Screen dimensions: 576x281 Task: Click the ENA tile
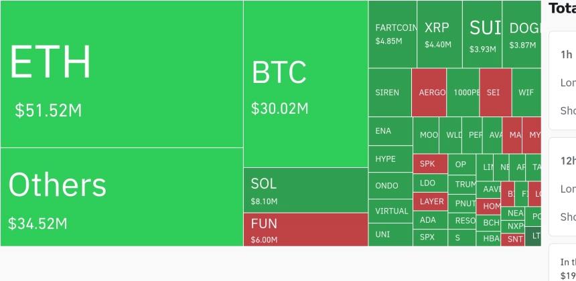[390, 131]
